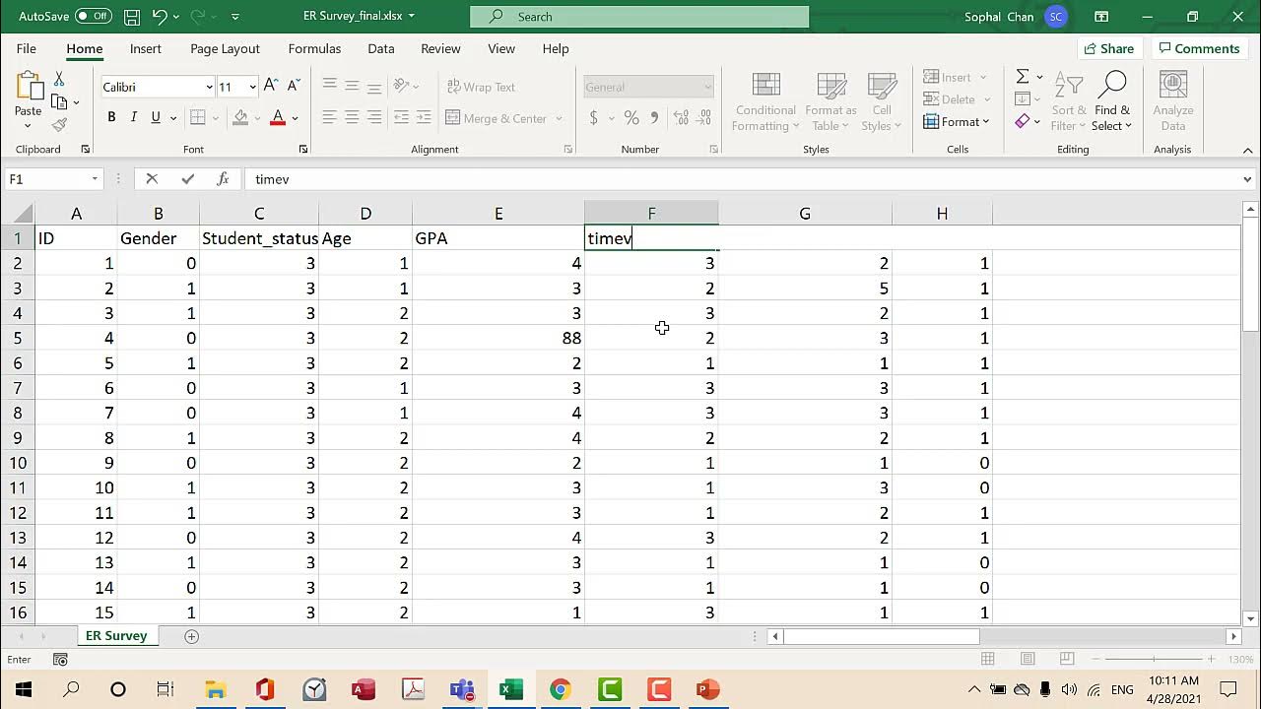The height and width of the screenshot is (709, 1261).
Task: Select column G header
Action: click(x=805, y=214)
